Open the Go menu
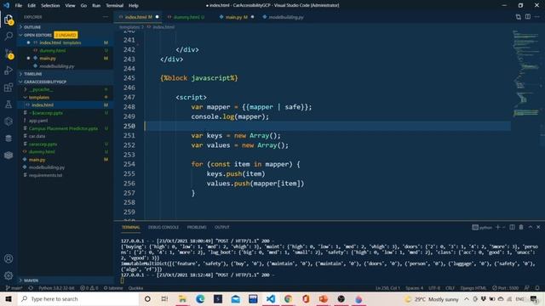The width and height of the screenshot is (545, 306). (x=83, y=6)
